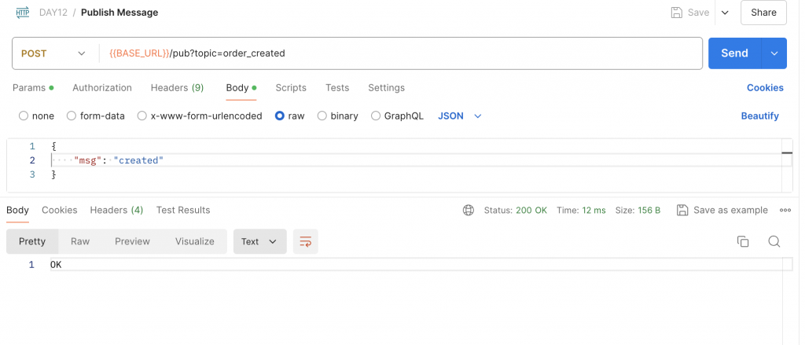Select the form-data radio button
805x345 pixels.
coord(72,116)
